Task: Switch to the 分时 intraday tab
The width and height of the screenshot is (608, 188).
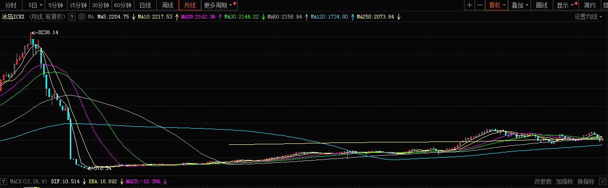Action: (x=10, y=5)
